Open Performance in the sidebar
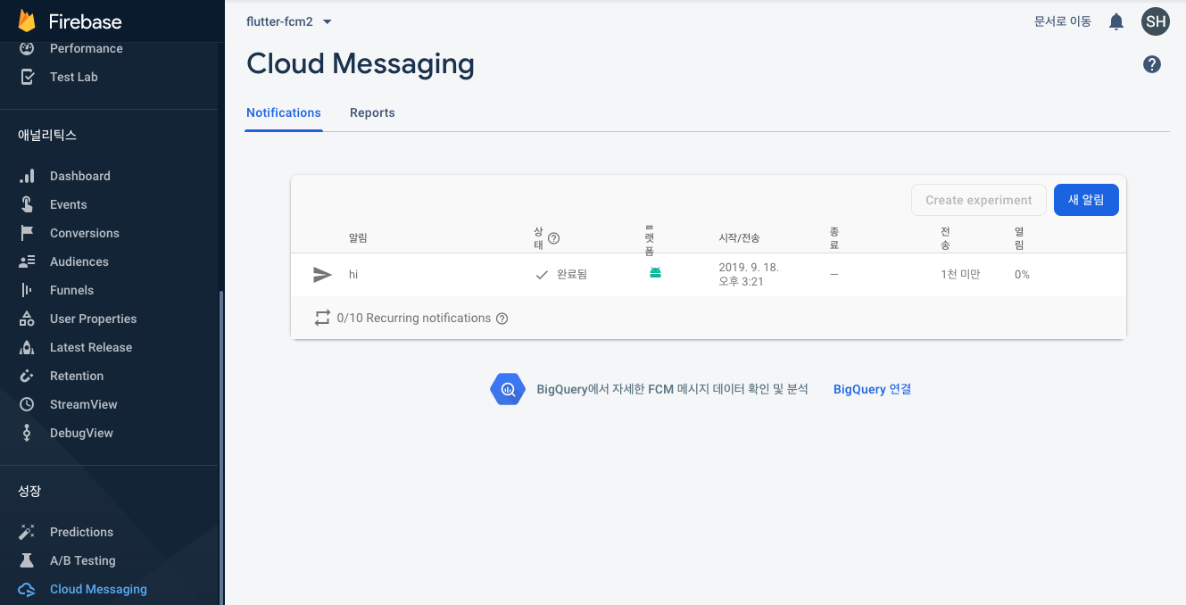The width and height of the screenshot is (1186, 605). point(87,48)
